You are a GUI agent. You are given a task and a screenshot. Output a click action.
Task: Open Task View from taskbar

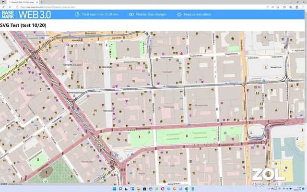[x=126, y=189]
